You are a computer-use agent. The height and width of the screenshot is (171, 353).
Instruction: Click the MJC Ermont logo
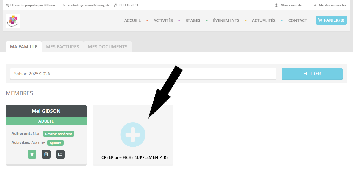(13, 21)
